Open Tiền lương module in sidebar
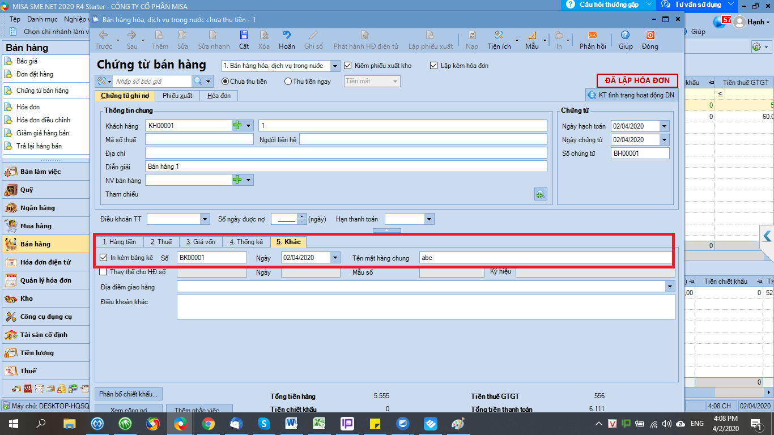The image size is (774, 435). coord(45,353)
